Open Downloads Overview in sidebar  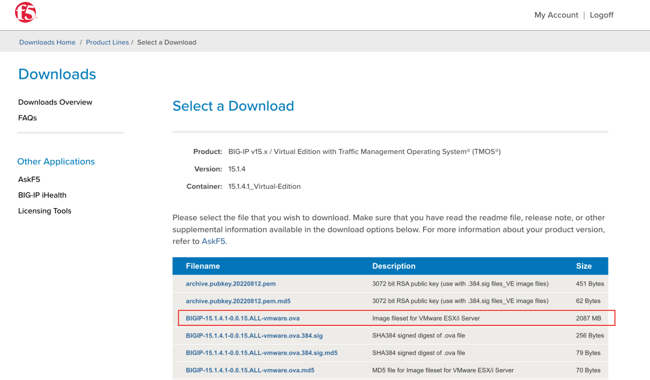click(x=55, y=102)
